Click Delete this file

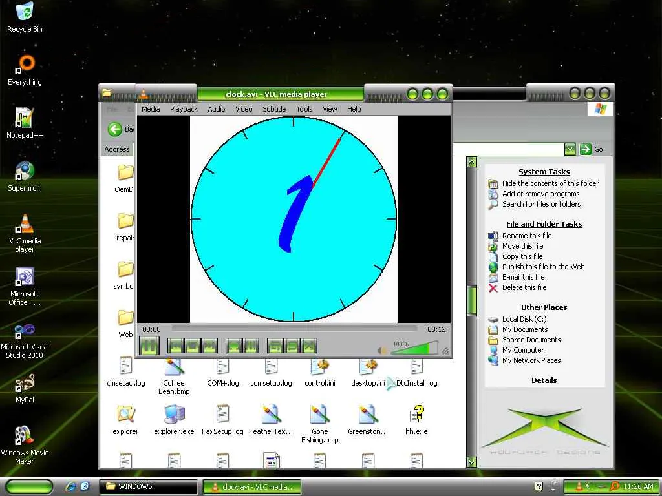point(524,287)
